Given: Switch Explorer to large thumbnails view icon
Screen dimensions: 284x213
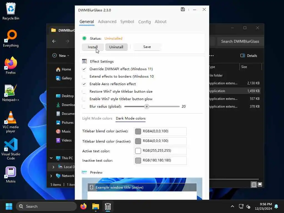Looking at the screenshot, I should point(260,184).
